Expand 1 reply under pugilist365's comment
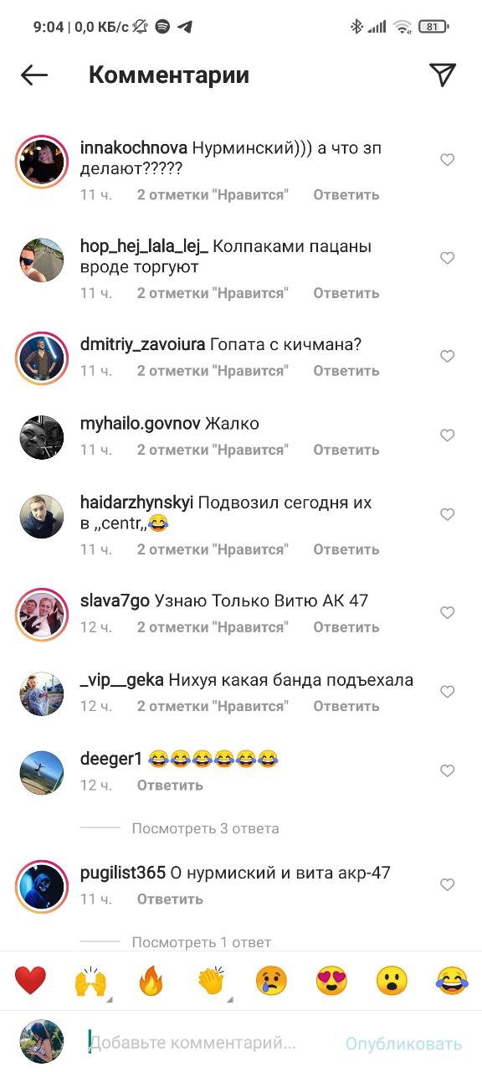This screenshot has width=482, height=1072. [x=202, y=942]
